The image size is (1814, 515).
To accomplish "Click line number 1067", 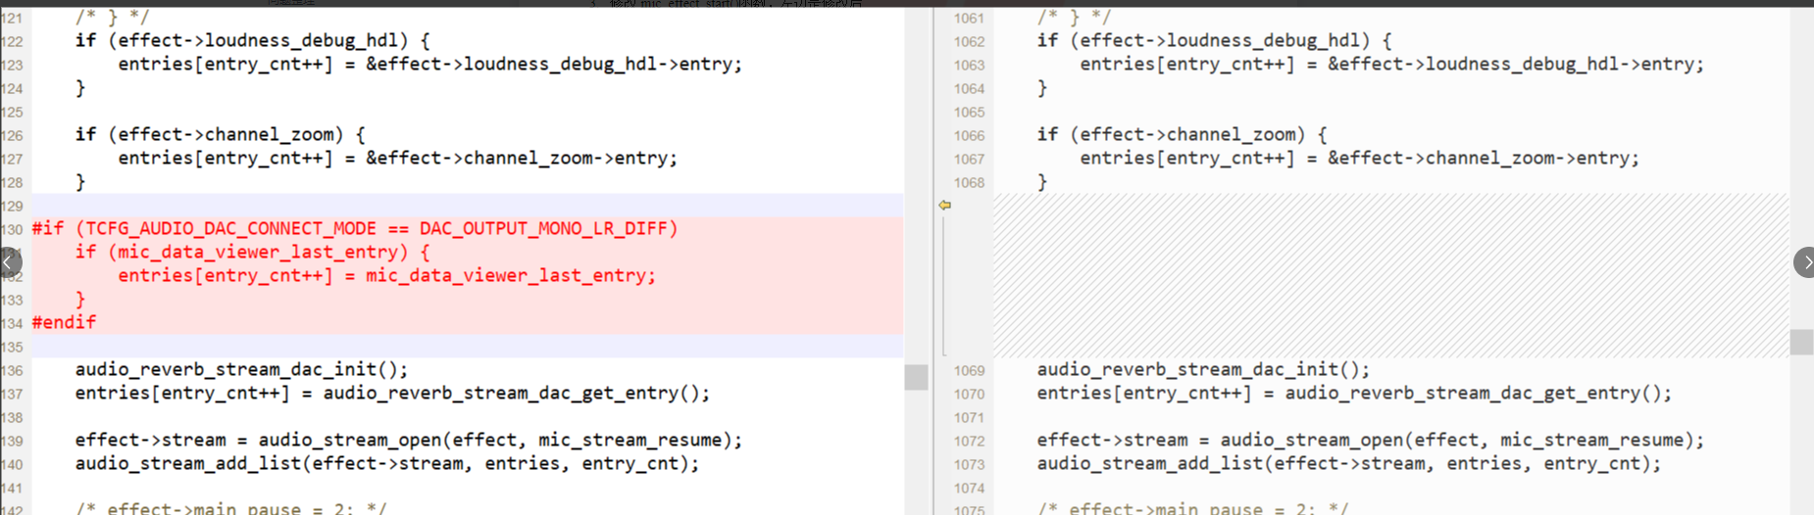I will pyautogui.click(x=969, y=160).
